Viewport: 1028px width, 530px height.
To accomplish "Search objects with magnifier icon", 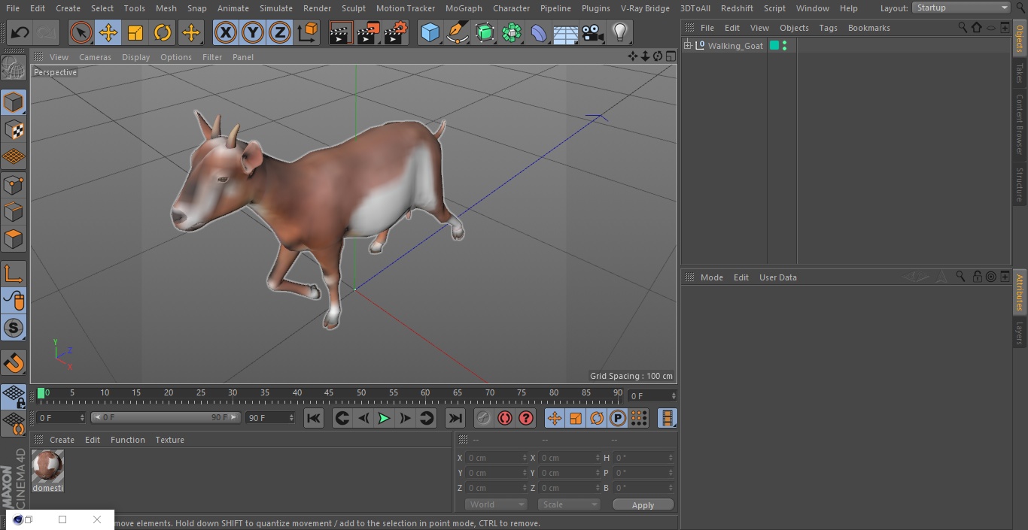I will 963,27.
